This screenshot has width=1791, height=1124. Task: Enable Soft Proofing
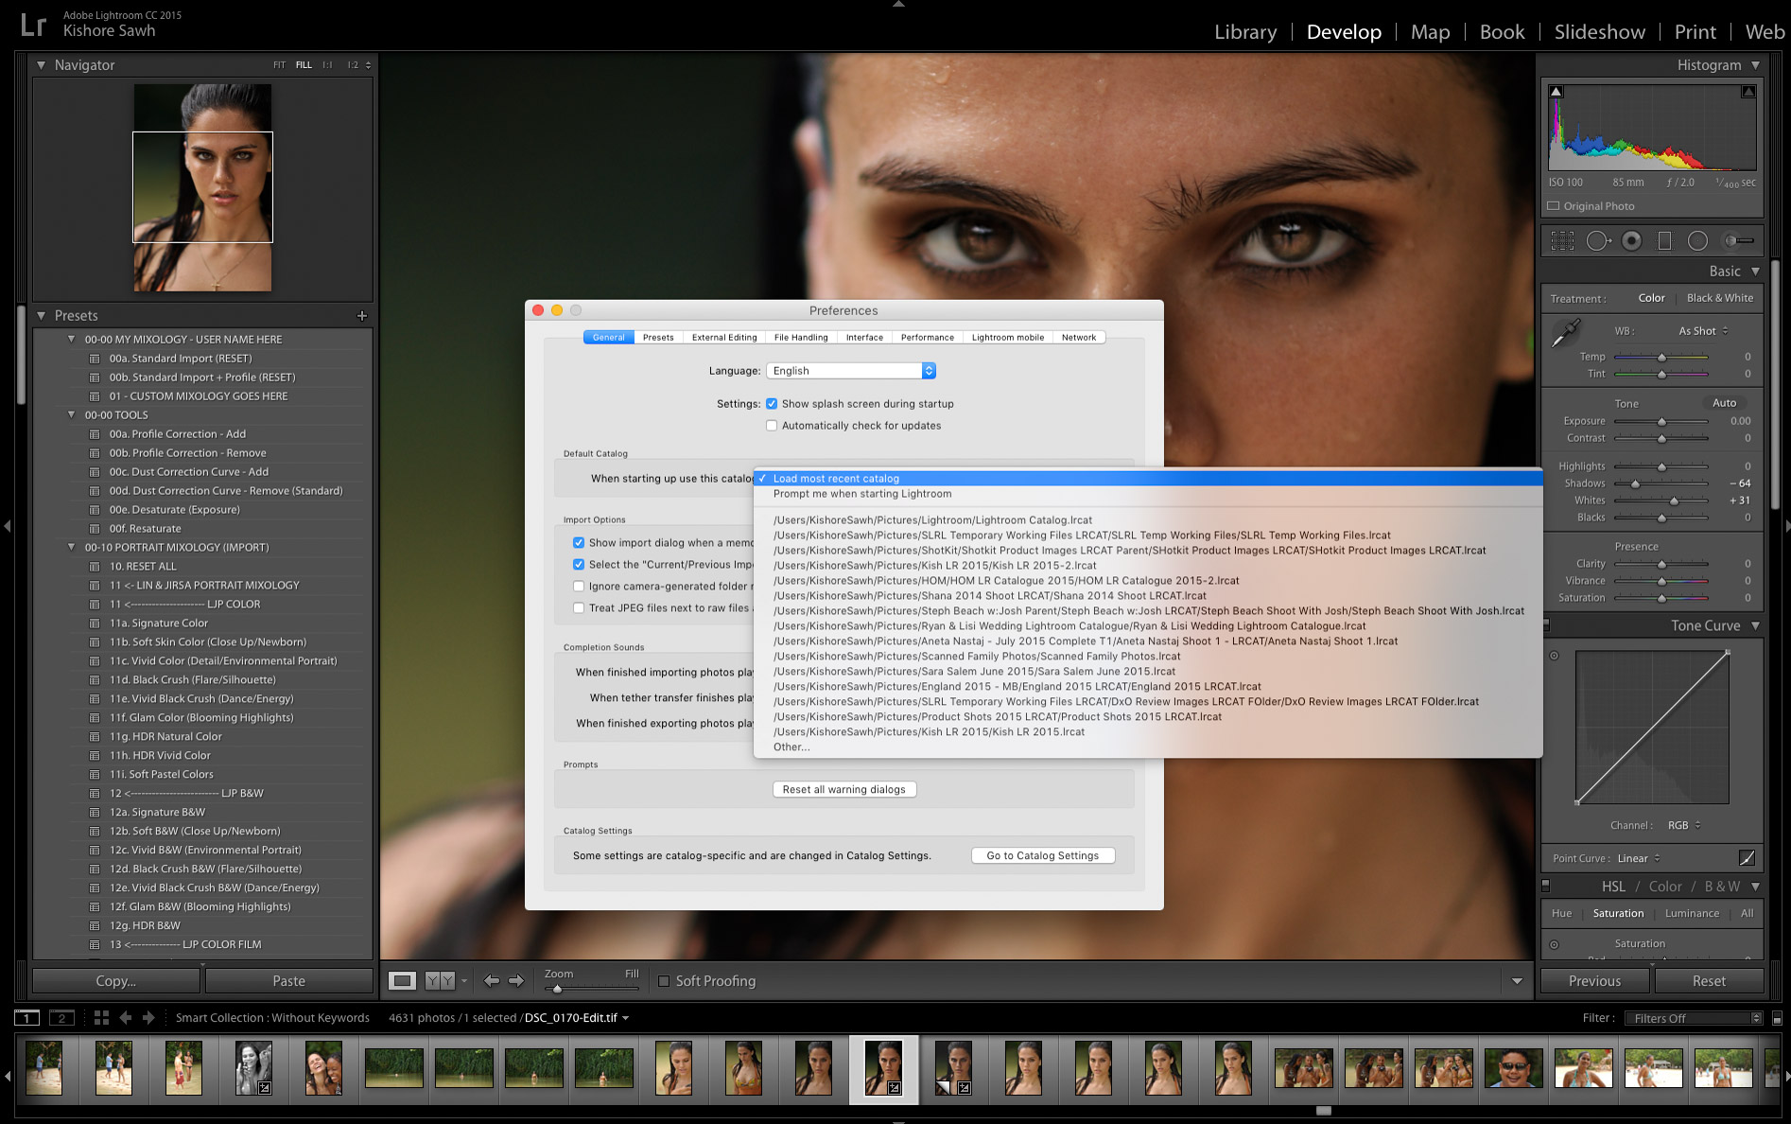coord(665,981)
